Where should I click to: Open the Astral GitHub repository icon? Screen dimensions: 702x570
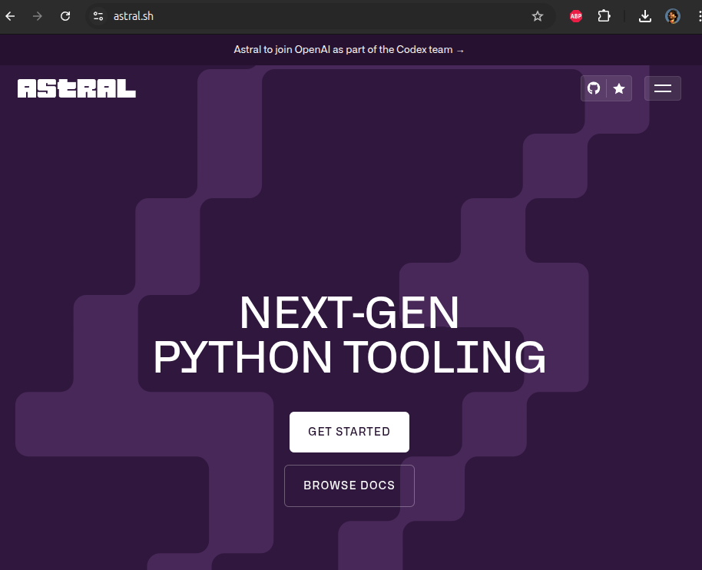[x=594, y=88]
